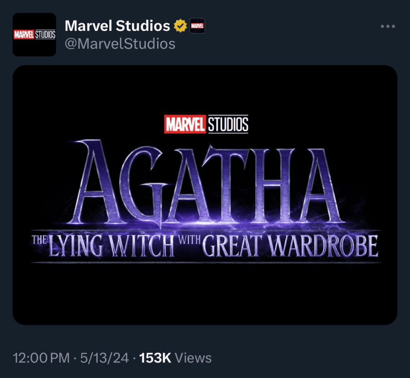
Task: Click the red MARVEL logo in image
Action: tap(185, 124)
